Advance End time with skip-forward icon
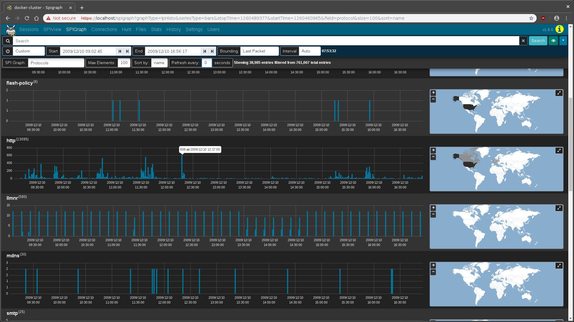Viewport: 574px width, 322px height. pos(212,51)
